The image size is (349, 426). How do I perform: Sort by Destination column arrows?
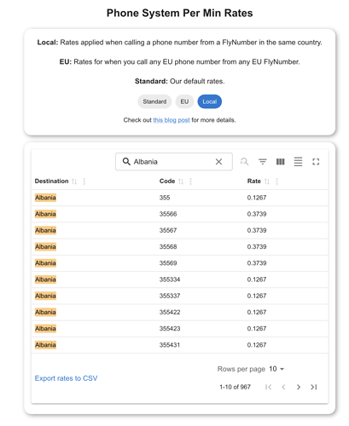pyautogui.click(x=74, y=181)
